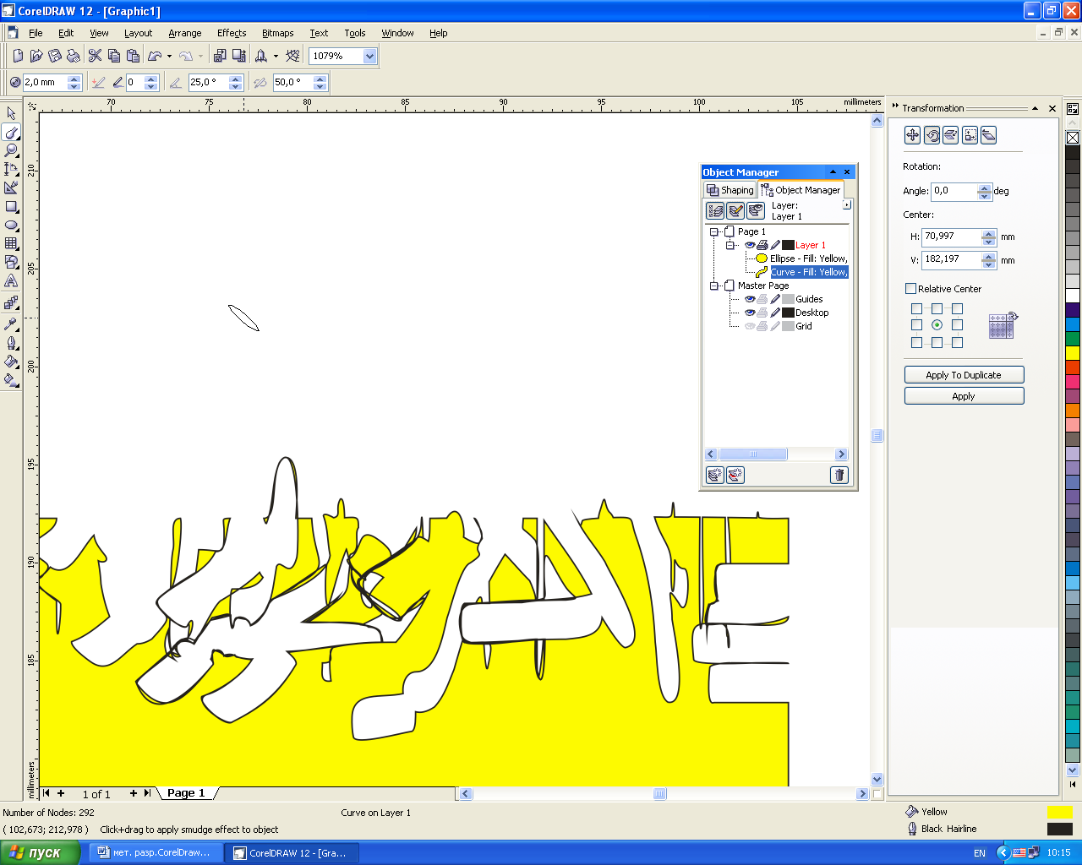Toggle Show Object Properties in Object Manager
This screenshot has height=865, width=1082.
coord(715,210)
